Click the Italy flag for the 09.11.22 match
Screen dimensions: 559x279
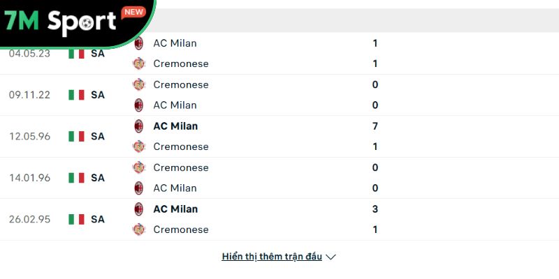(x=76, y=95)
